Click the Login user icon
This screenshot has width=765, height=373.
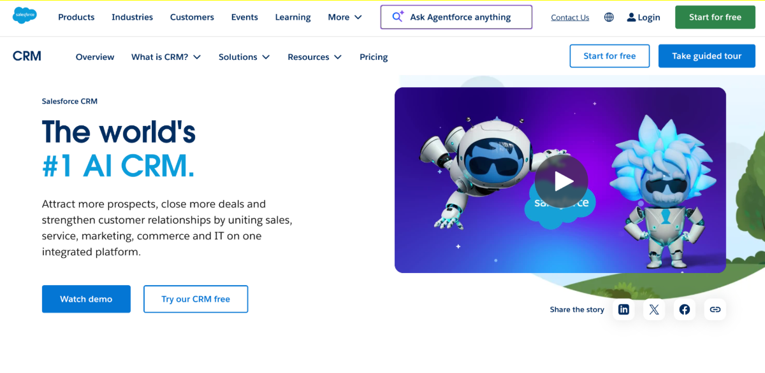pyautogui.click(x=631, y=17)
